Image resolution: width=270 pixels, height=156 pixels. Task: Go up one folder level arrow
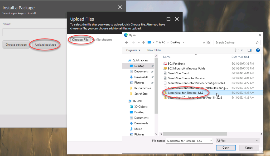(x=144, y=42)
